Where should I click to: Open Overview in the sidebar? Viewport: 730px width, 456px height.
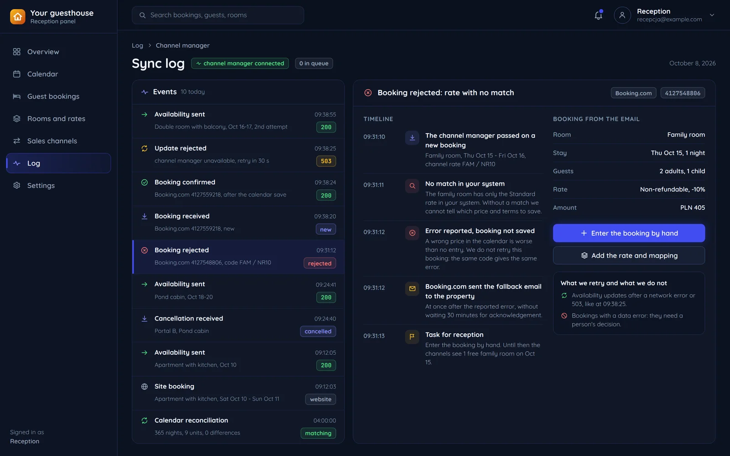pos(58,52)
